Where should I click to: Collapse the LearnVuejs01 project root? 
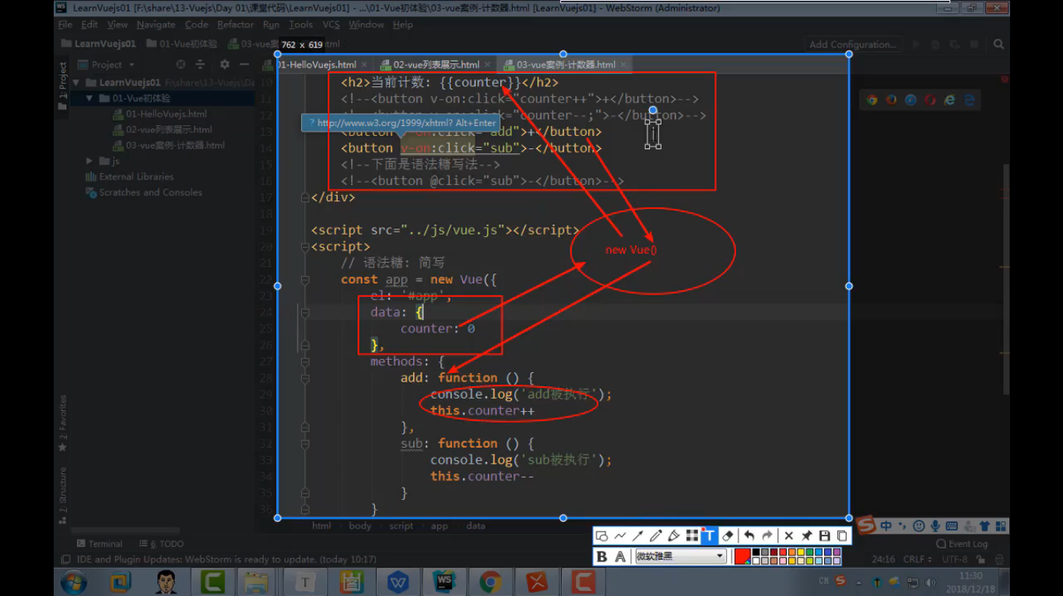(76, 82)
